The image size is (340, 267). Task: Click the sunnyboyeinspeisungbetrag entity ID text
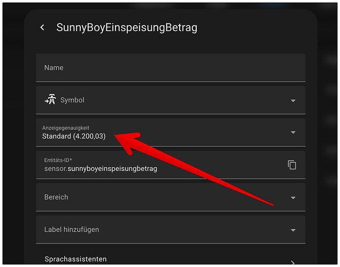tap(112, 168)
